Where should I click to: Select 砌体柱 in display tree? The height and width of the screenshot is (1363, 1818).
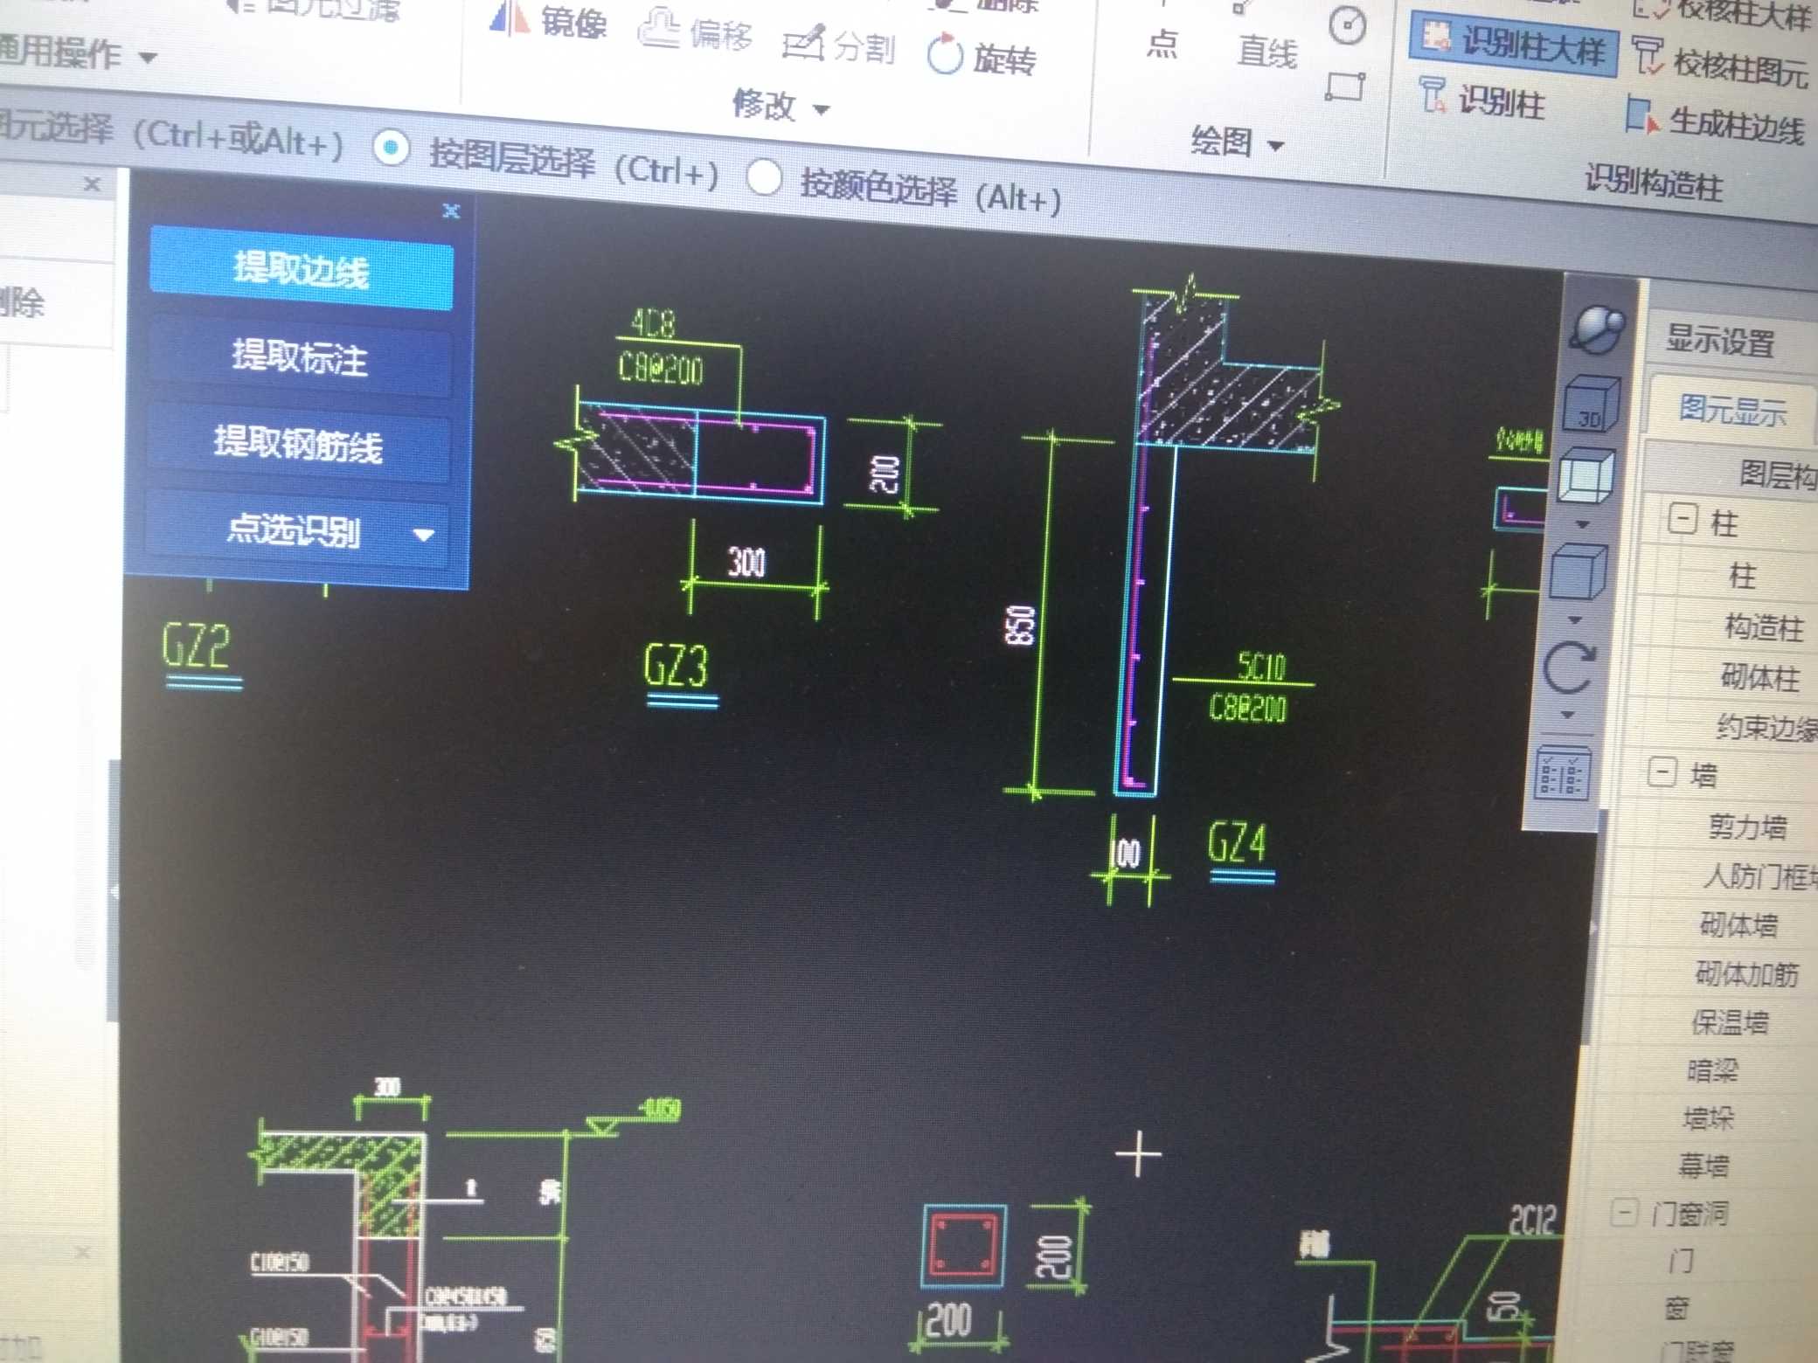click(x=1759, y=678)
